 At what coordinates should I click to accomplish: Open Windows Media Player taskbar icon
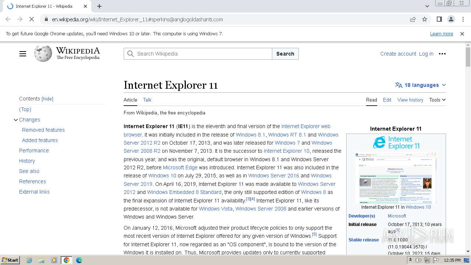54,260
